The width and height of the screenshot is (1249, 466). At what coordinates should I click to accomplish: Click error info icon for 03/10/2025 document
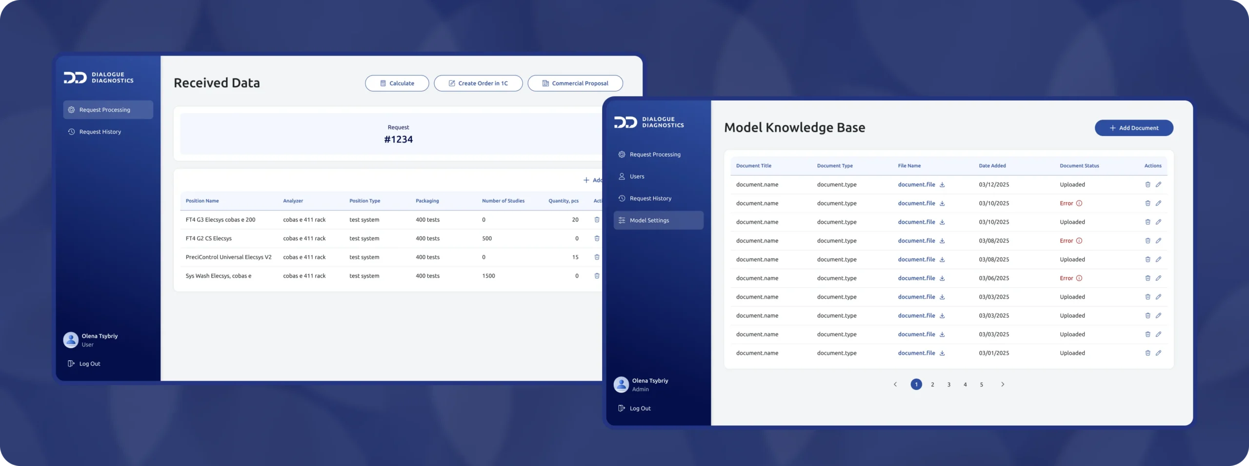point(1079,203)
